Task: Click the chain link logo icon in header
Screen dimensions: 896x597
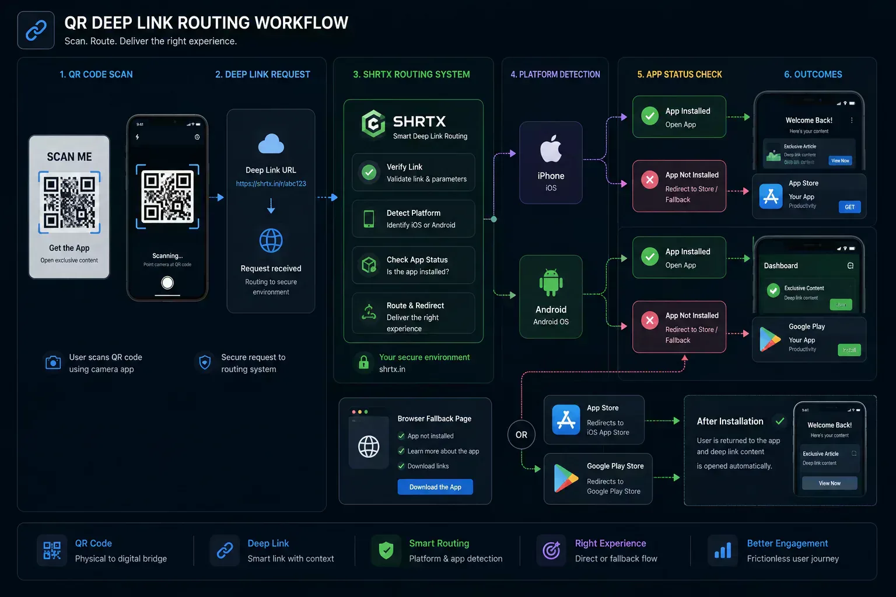Action: (36, 30)
